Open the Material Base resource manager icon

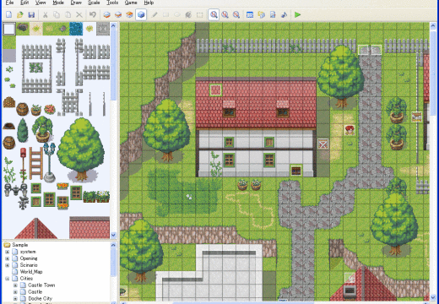[261, 14]
